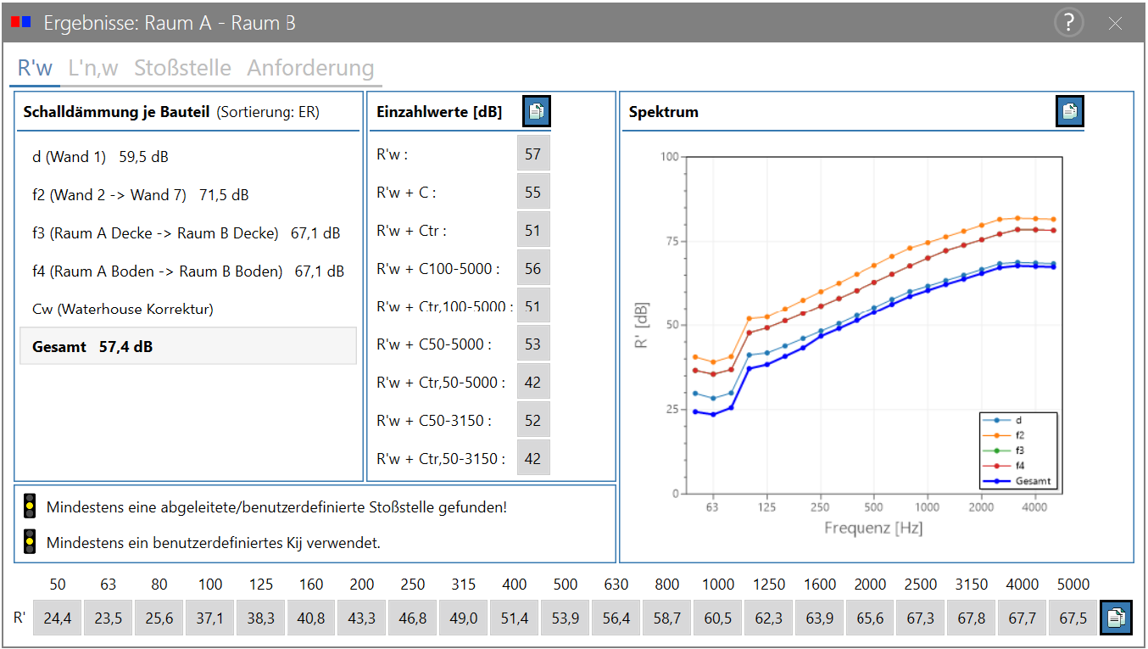Screen dimensions: 1148x649
Task: Open the Anforderung tab
Action: click(310, 68)
